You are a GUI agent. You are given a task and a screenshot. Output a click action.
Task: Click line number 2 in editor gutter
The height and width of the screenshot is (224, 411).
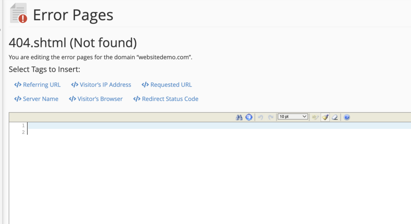(23, 132)
